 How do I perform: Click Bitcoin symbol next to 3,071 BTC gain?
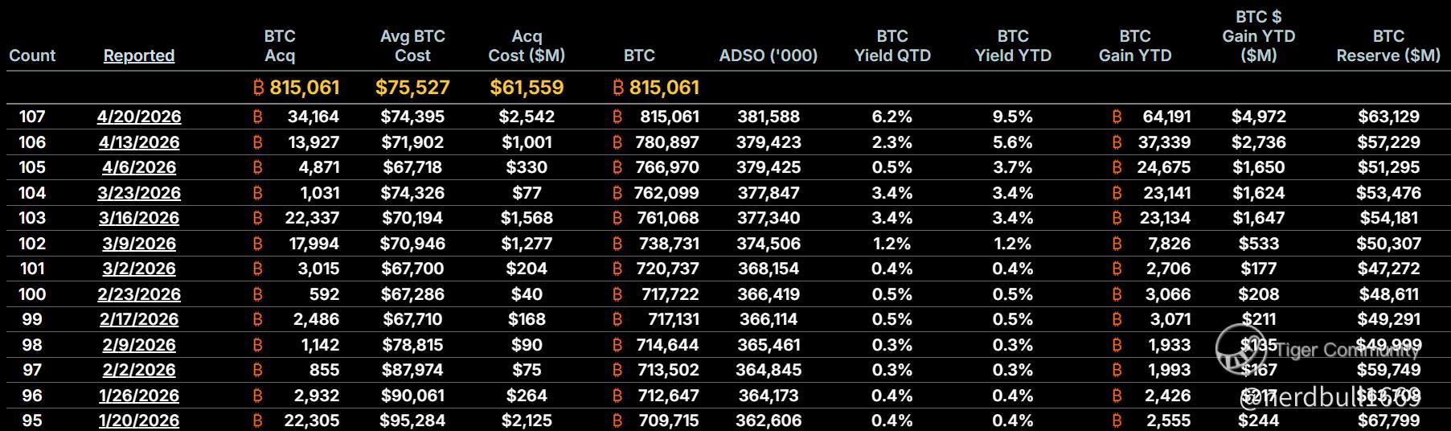click(x=1117, y=319)
